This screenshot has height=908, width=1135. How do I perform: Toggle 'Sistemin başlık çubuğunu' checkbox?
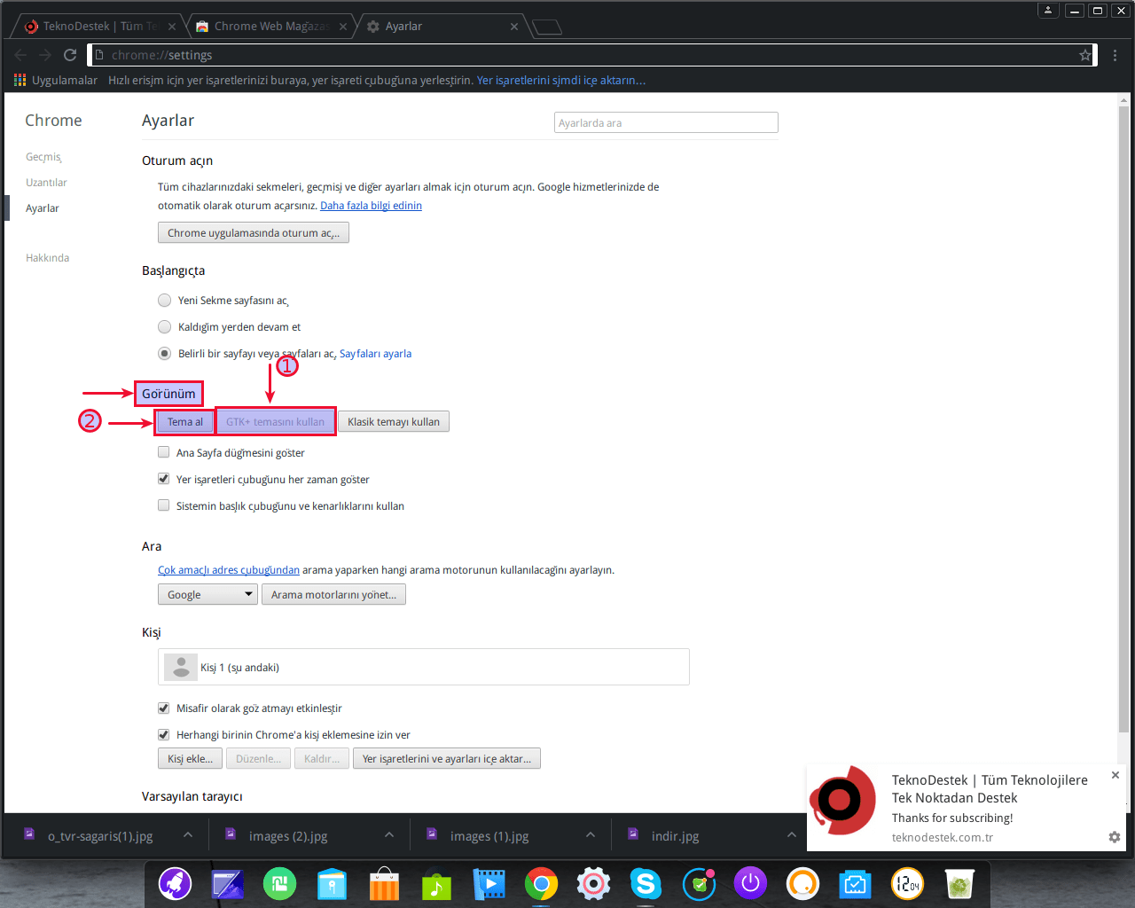(163, 505)
